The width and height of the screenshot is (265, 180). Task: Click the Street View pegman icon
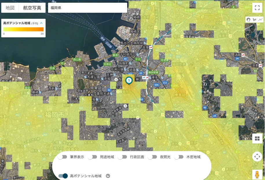point(257,174)
